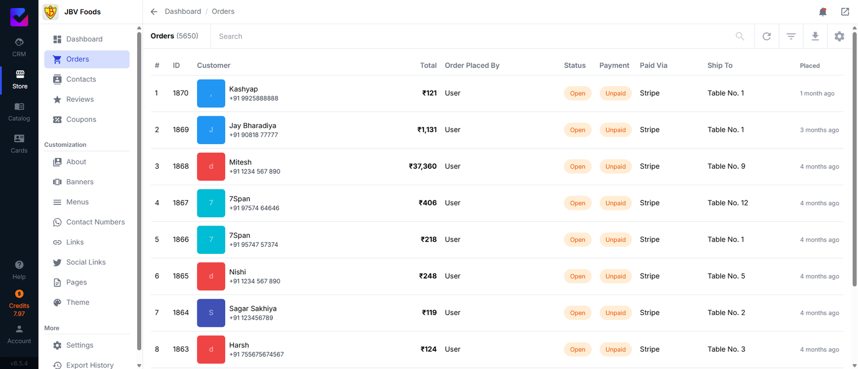Open the Catalog section
Screen dimensions: 858x369
[x=19, y=111]
